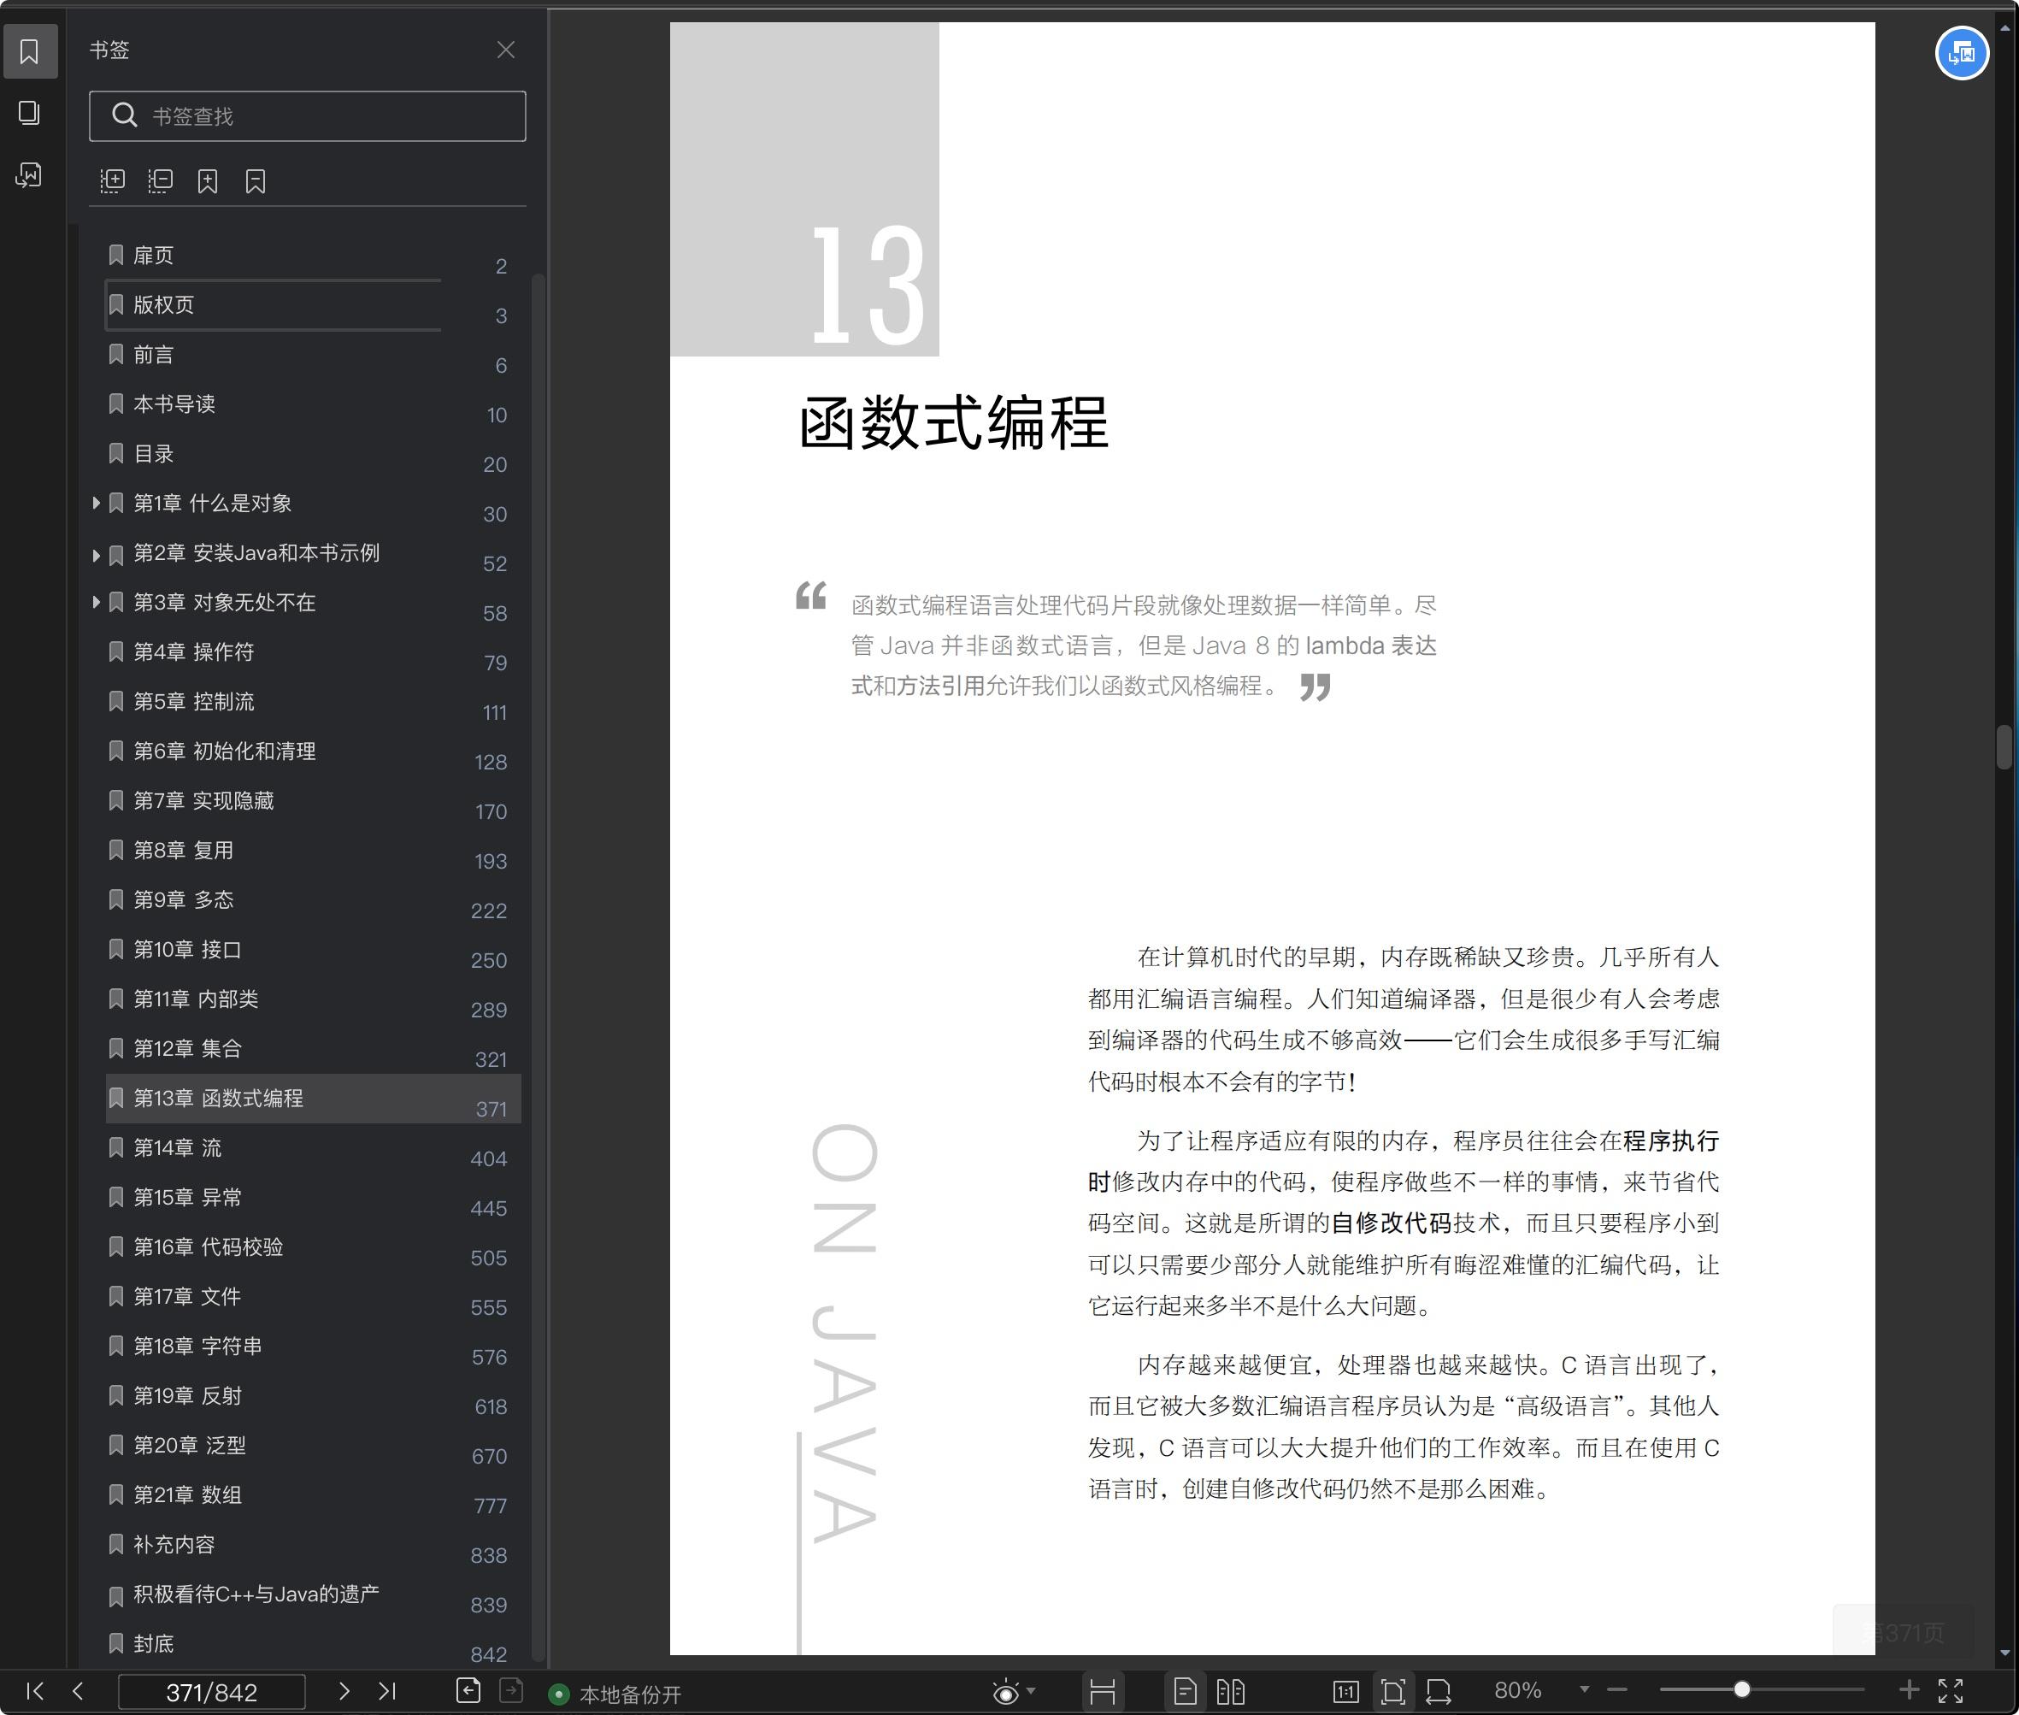Viewport: 2019px width, 1715px height.
Task: Fit page to window icon
Action: pos(1393,1692)
